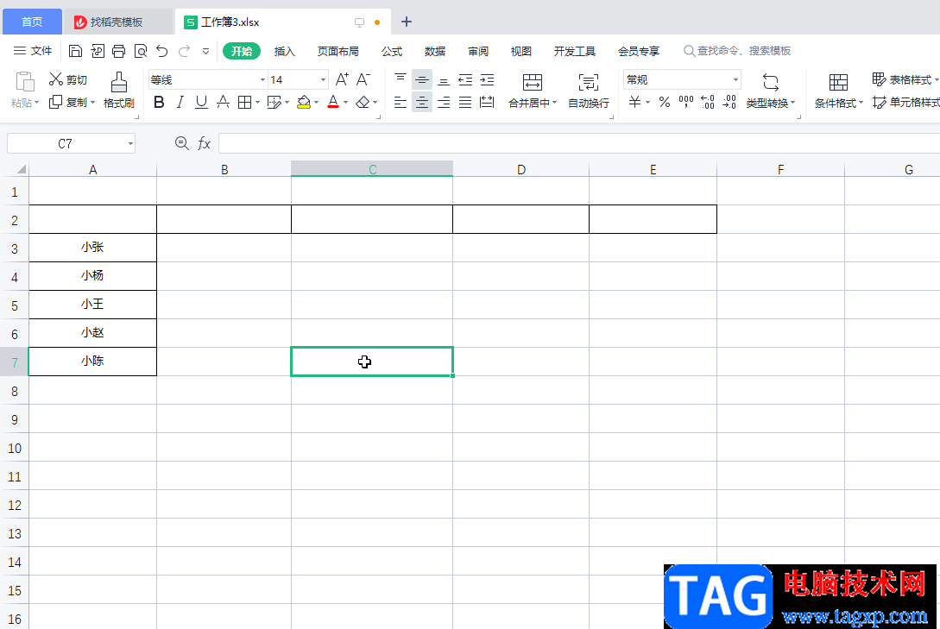Undo the last action
The image size is (940, 629).
(x=162, y=51)
